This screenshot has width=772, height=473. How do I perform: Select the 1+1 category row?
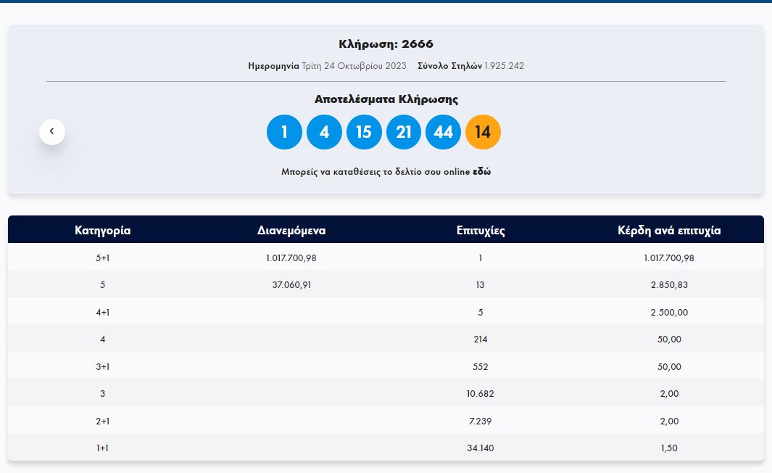click(x=102, y=448)
